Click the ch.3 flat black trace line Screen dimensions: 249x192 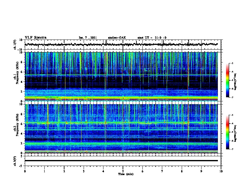[x=121, y=161]
